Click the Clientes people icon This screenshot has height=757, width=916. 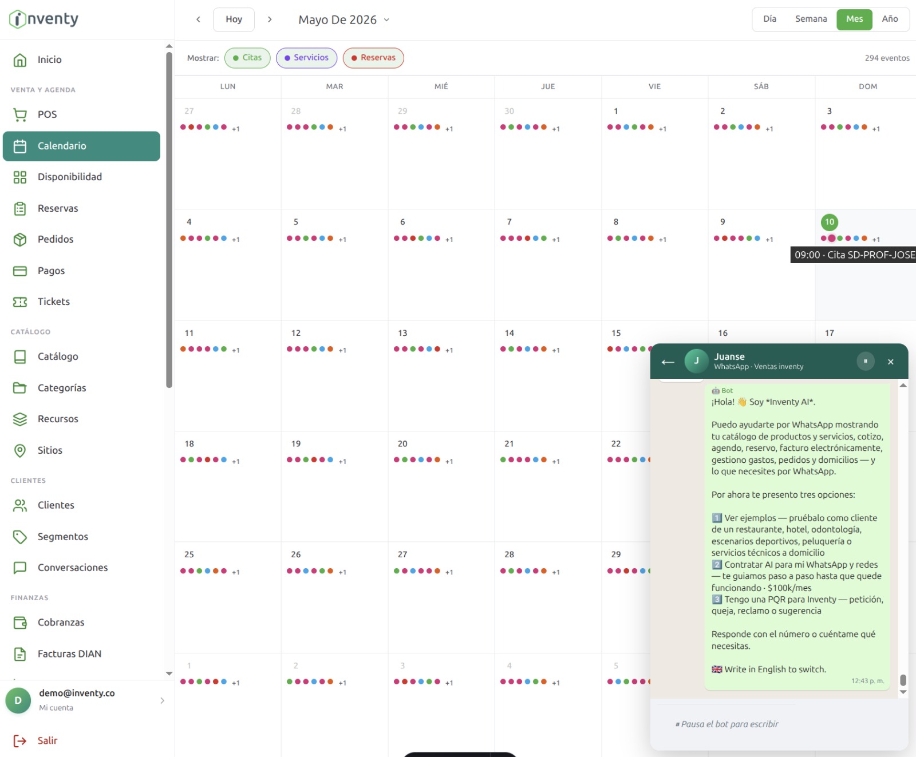pyautogui.click(x=20, y=505)
